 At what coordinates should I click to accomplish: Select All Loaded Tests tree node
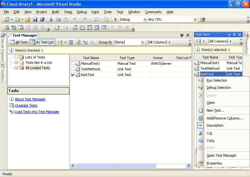37,68
